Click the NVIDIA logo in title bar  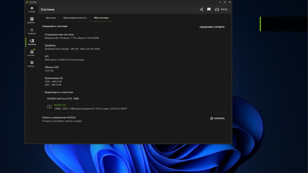tap(27, 2)
